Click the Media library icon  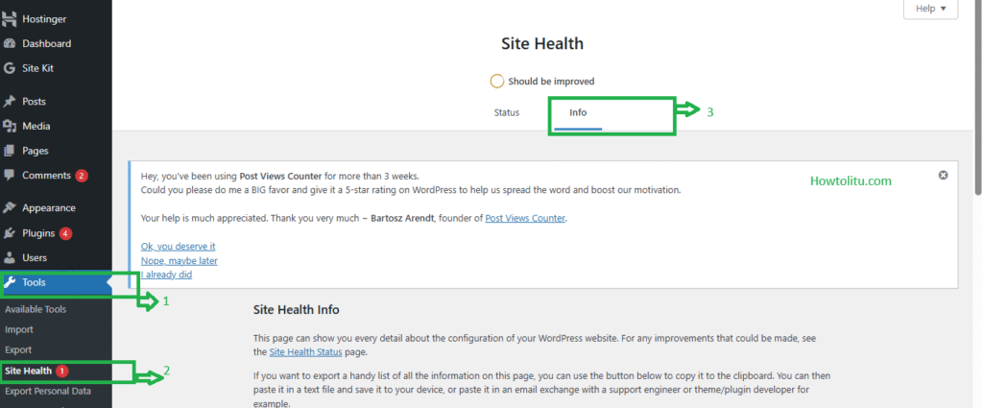(10, 127)
